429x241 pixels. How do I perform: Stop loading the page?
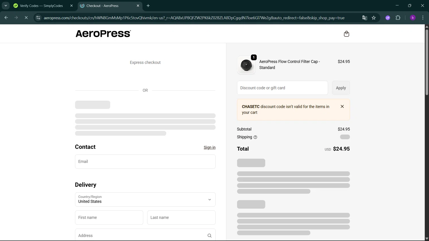pyautogui.click(x=26, y=18)
